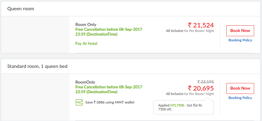262x121 pixels.
Task: Select the Queen room heading
Action: (x=21, y=9)
